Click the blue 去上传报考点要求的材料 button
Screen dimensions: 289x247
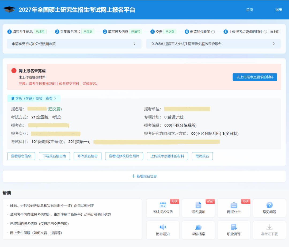pos(255,77)
